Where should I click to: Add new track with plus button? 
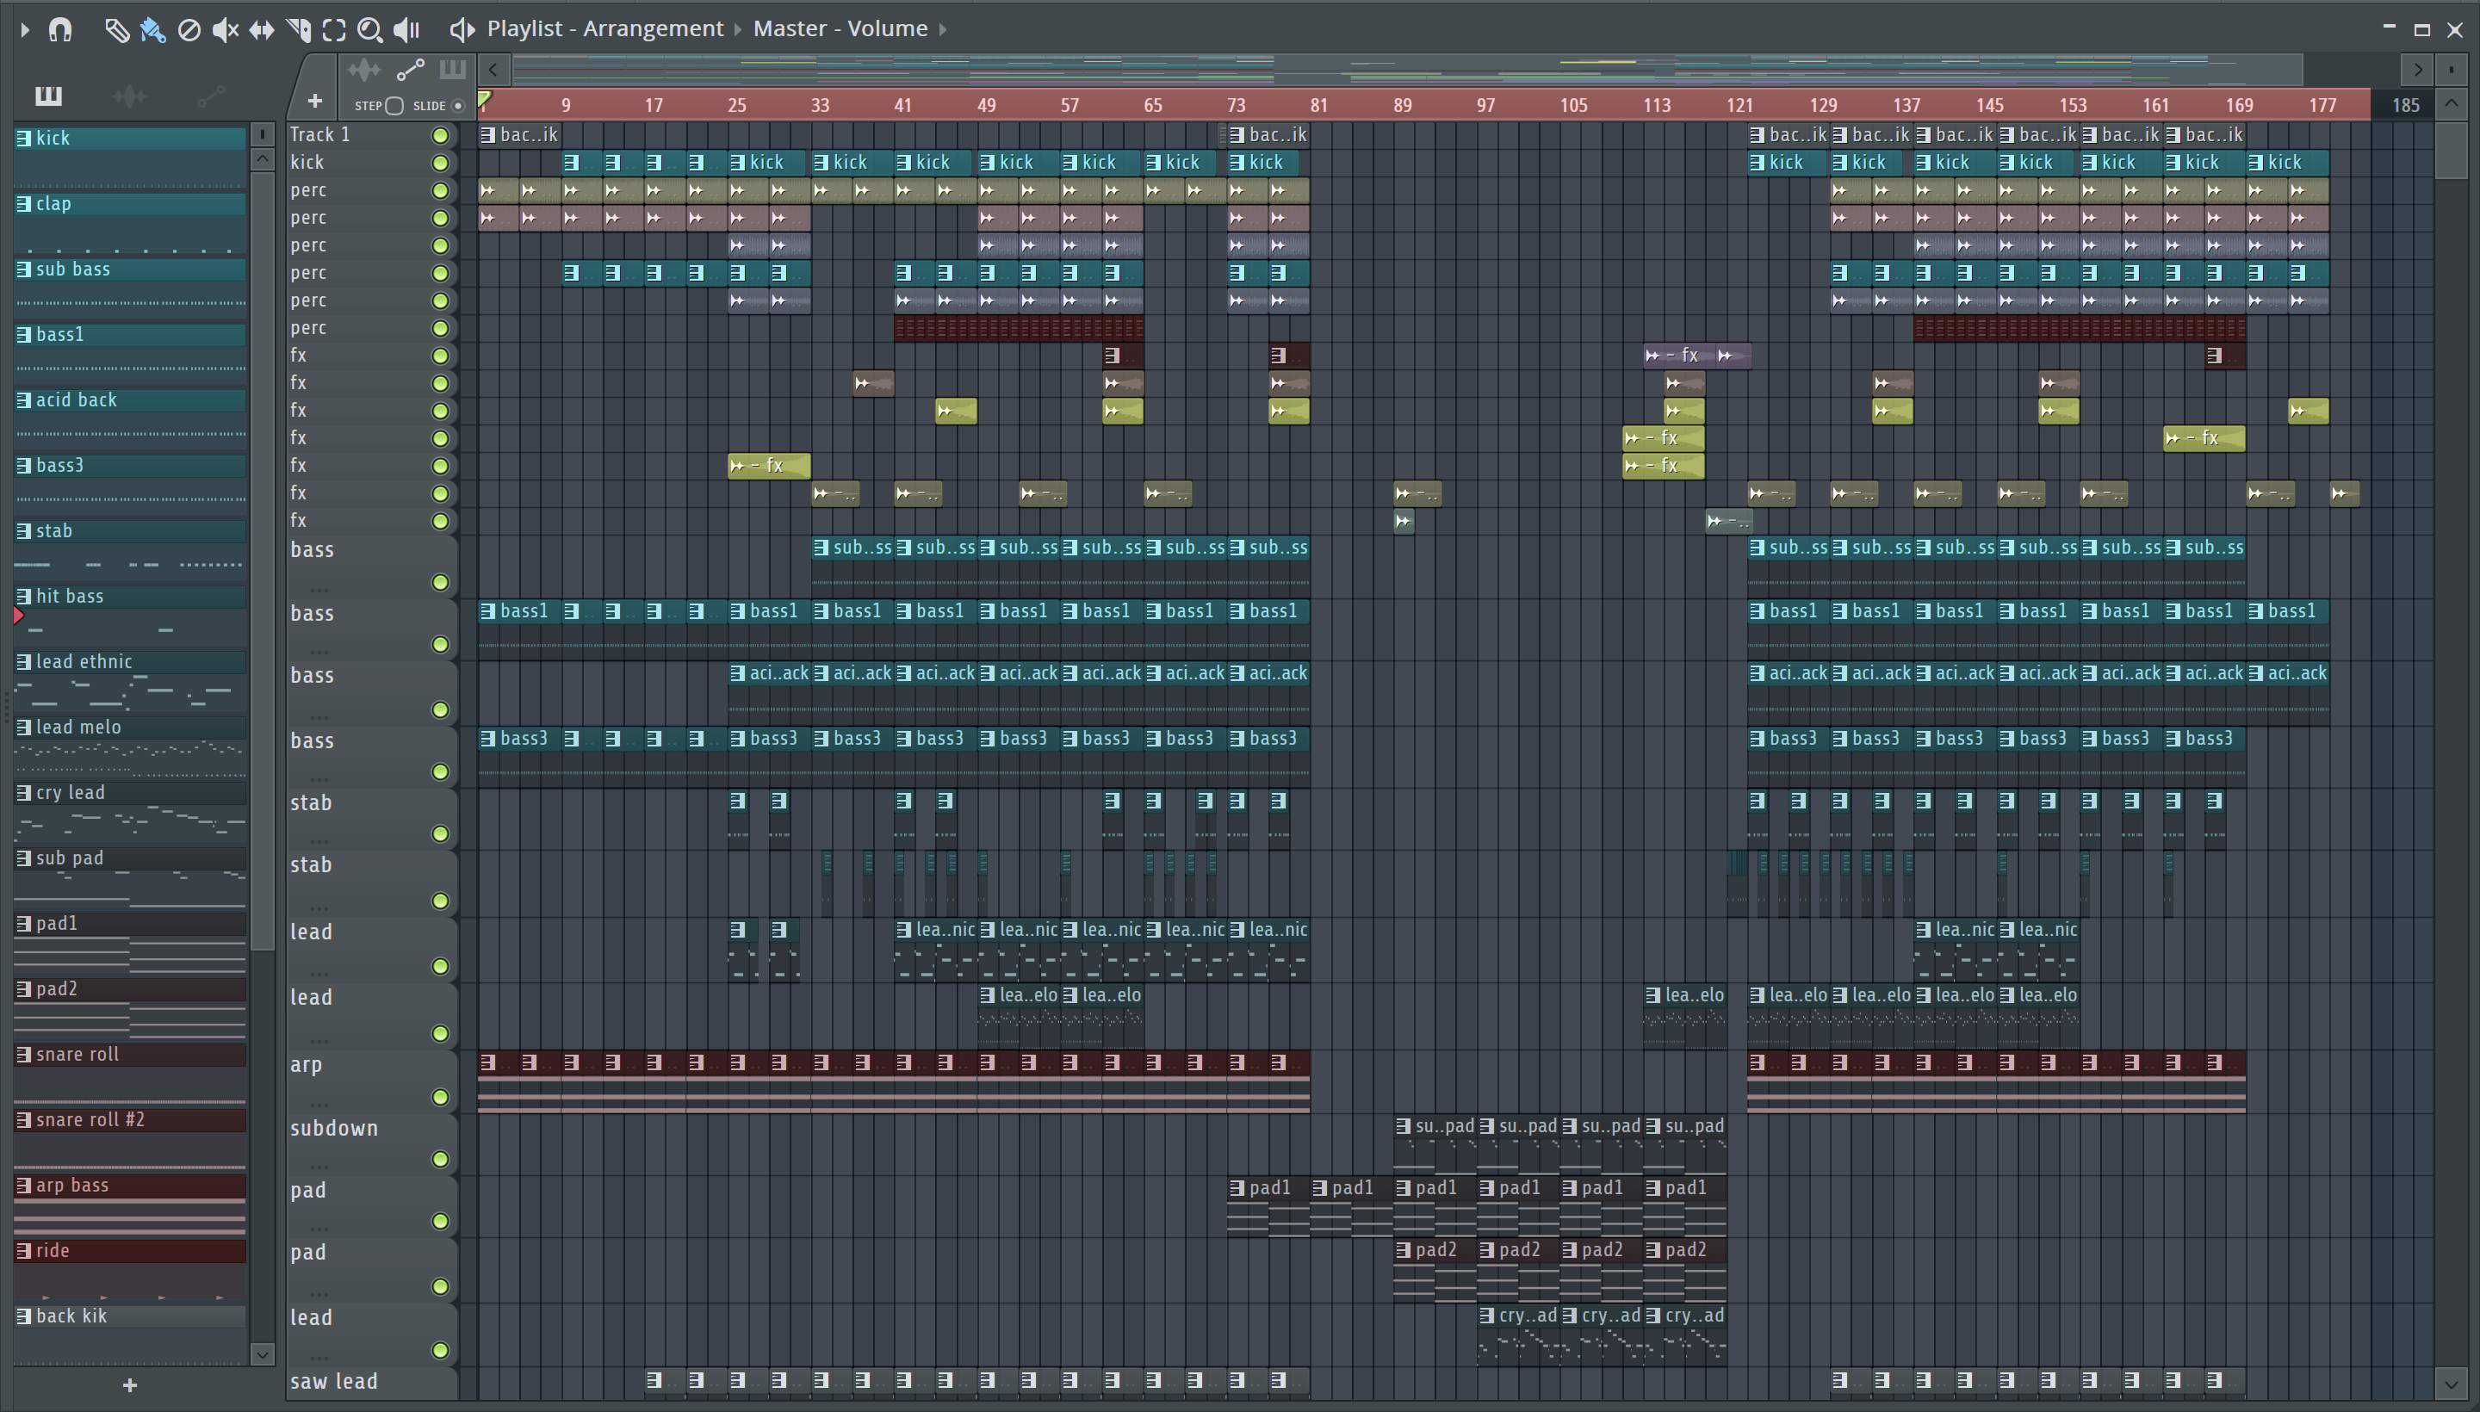click(314, 101)
